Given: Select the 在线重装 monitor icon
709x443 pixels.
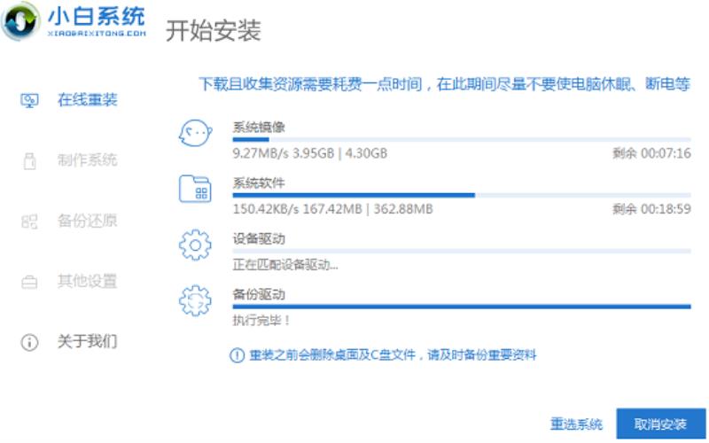Looking at the screenshot, I should [x=29, y=100].
